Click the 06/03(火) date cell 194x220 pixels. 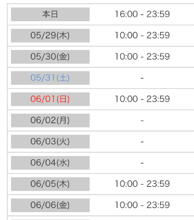[x=50, y=142]
